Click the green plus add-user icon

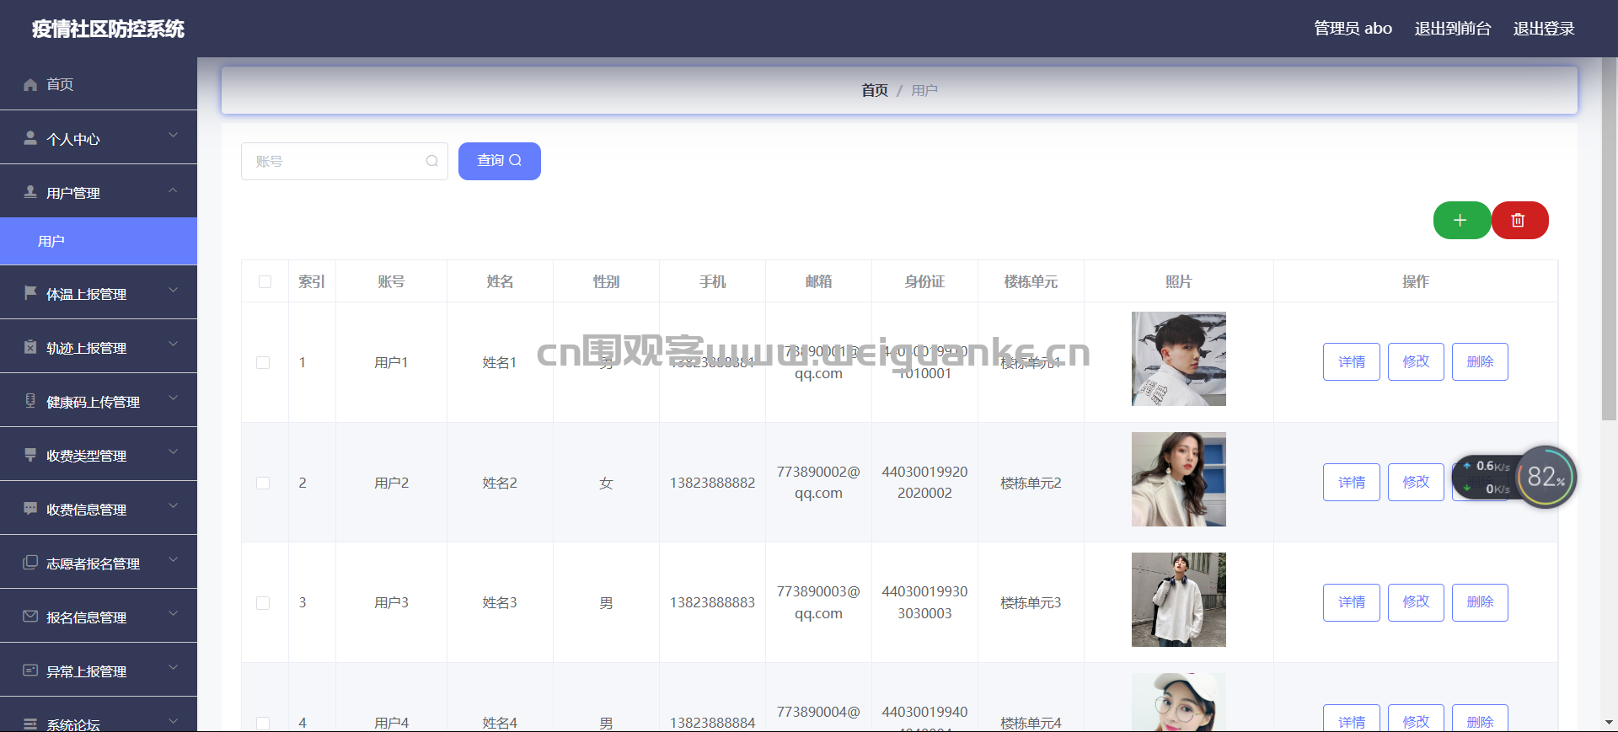tap(1461, 221)
